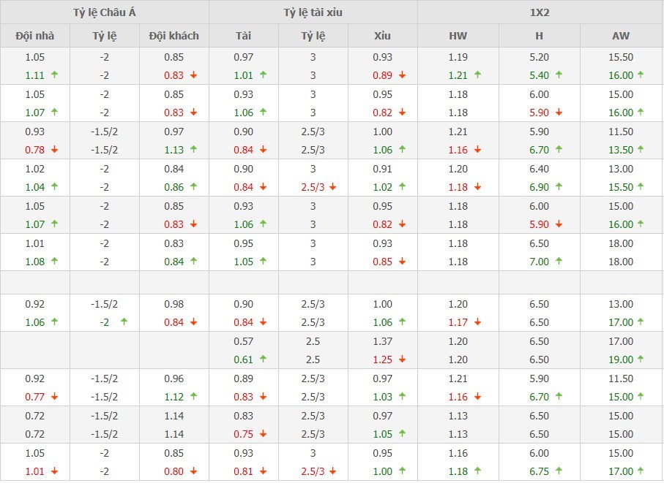This screenshot has width=664, height=483.
Task: Click the green up arrow next to 7.00
Action: [x=559, y=262]
